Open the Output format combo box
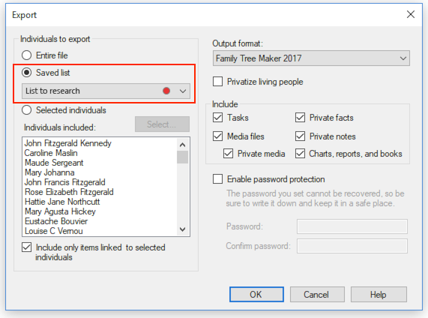This screenshot has height=318, width=428. click(x=311, y=58)
